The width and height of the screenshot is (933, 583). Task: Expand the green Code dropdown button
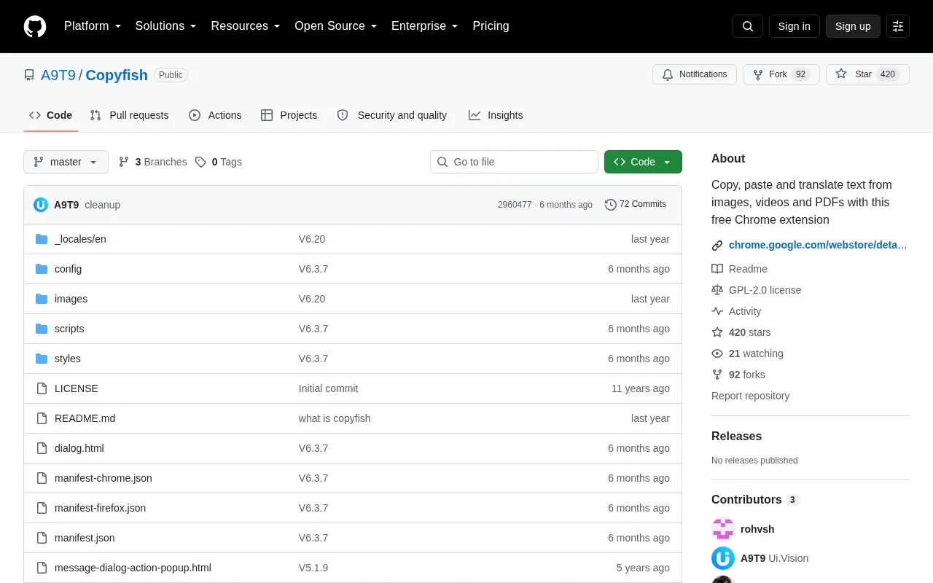click(643, 162)
